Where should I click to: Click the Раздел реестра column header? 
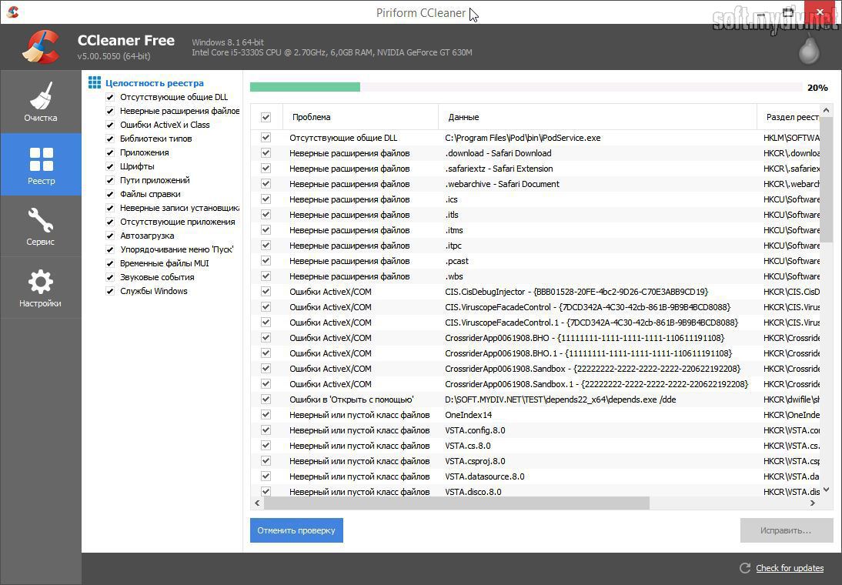789,117
